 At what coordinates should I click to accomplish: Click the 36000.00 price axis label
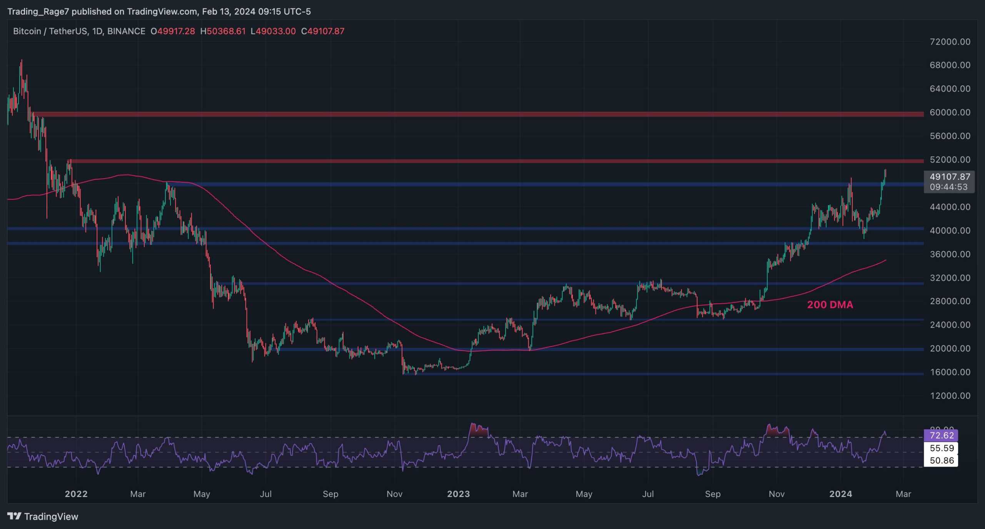click(x=950, y=254)
